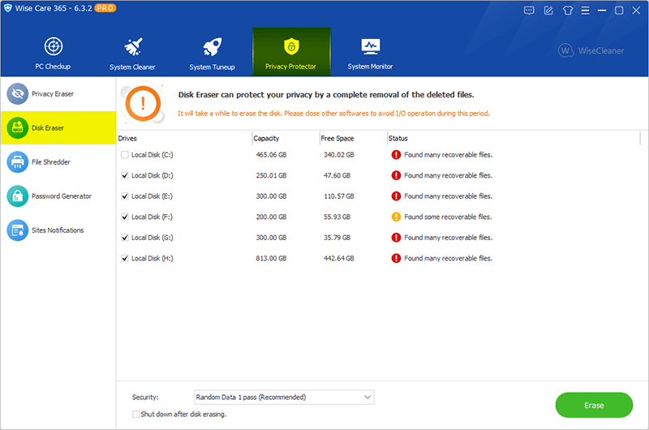The width and height of the screenshot is (649, 430).
Task: Click the red alert icon for drive D
Action: [x=396, y=175]
